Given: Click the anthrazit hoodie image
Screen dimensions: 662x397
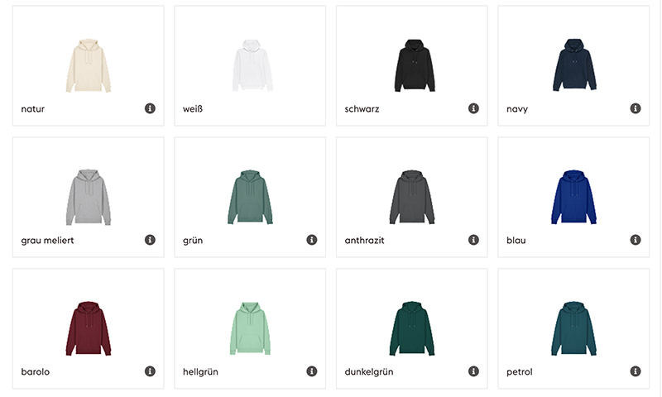Looking at the screenshot, I should click(412, 197).
